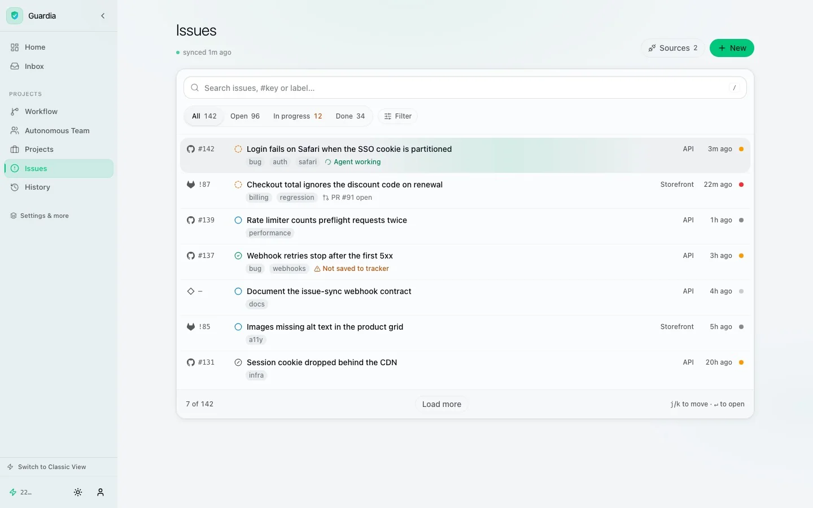Click GitHub icon on issue #131
813x508 pixels.
coord(191,362)
